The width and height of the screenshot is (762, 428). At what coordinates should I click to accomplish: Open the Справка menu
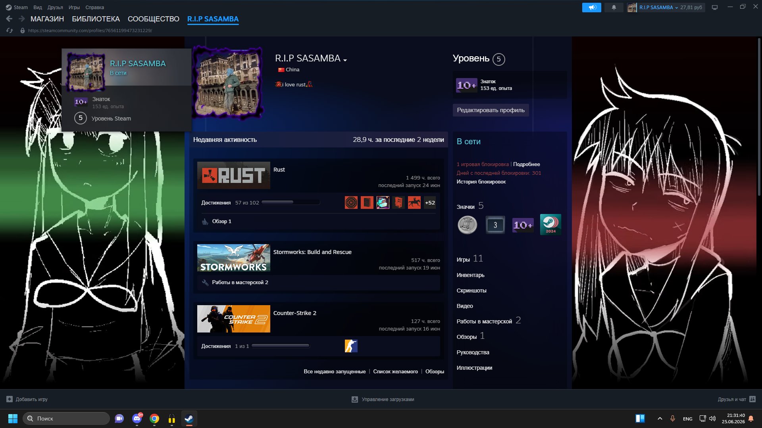click(x=94, y=7)
